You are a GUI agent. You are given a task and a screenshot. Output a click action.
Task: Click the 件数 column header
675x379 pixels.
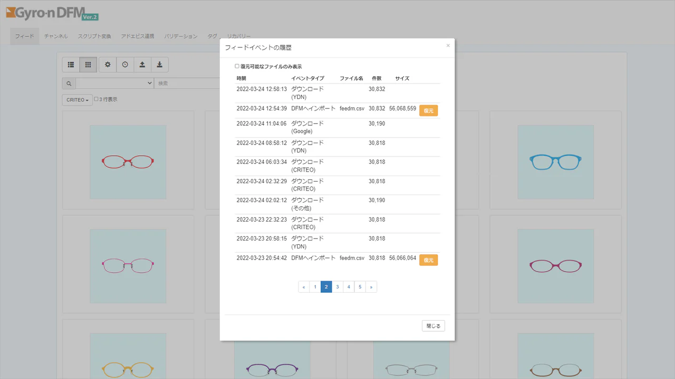pos(377,78)
